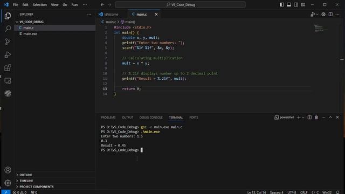Open the Explorer view in activity bar
Image resolution: width=345 pixels, height=194 pixels.
(x=8, y=16)
